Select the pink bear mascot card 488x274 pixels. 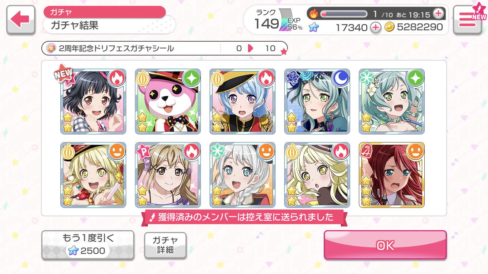click(168, 101)
